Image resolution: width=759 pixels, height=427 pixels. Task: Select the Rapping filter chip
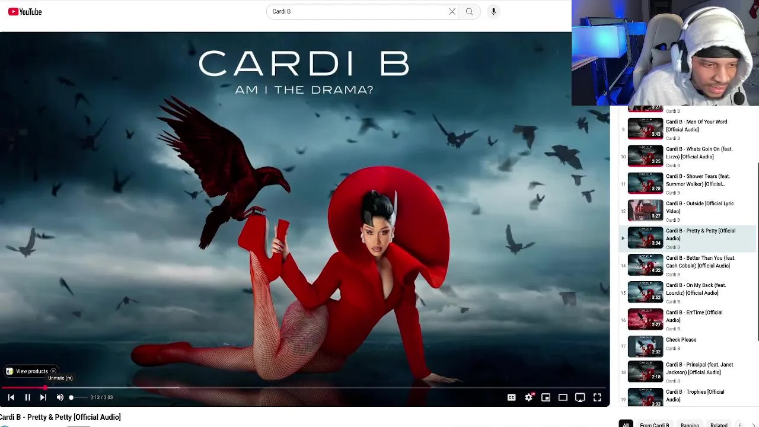point(690,424)
